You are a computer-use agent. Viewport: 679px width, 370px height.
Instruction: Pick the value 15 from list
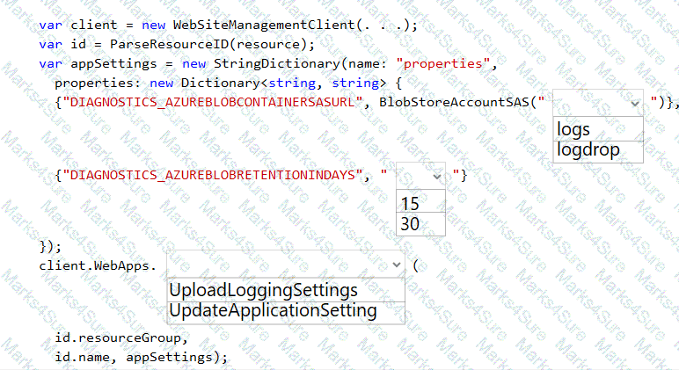click(420, 203)
